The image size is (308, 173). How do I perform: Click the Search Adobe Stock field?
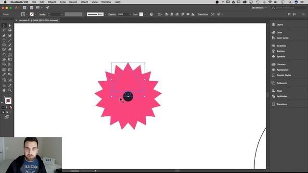pyautogui.click(x=289, y=8)
